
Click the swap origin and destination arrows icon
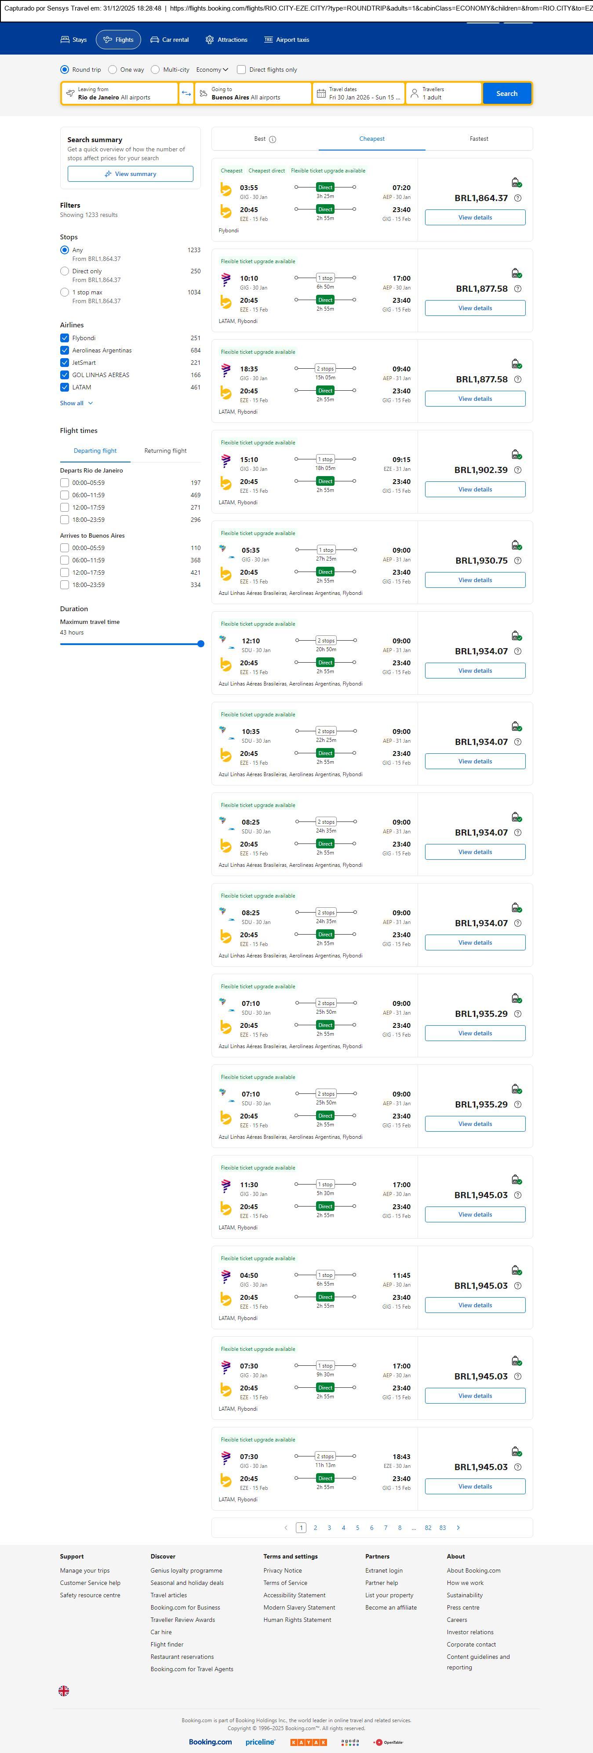(186, 93)
